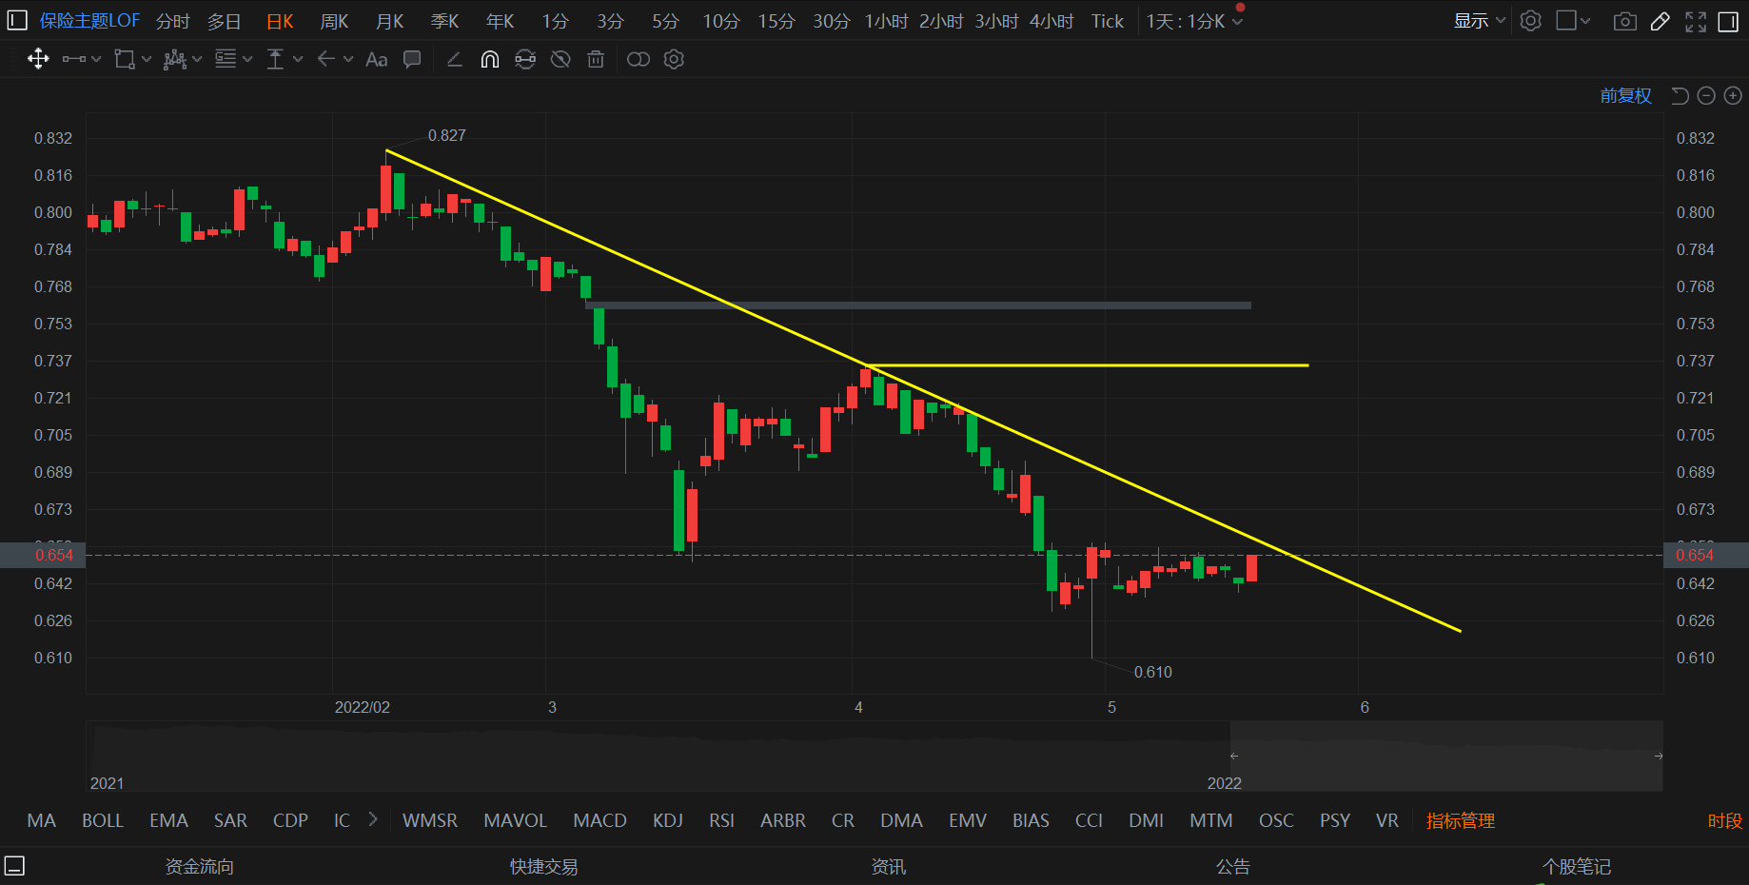Enable the MACD indicator
This screenshot has height=885, width=1749.
click(x=599, y=820)
